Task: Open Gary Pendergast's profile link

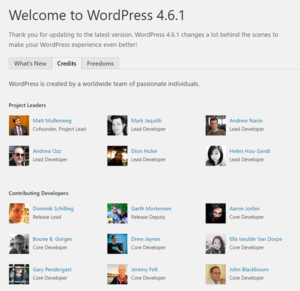Action: tap(52, 269)
